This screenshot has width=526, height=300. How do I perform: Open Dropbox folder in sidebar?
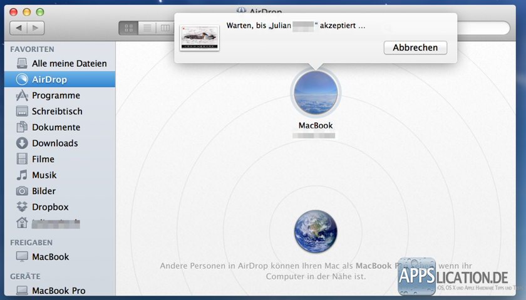click(x=60, y=207)
